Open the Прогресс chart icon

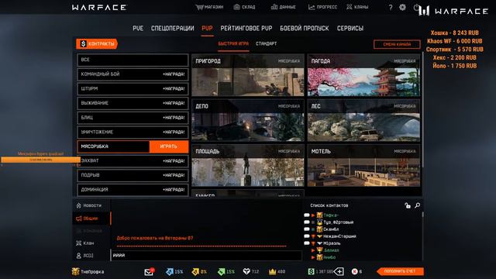pos(312,7)
